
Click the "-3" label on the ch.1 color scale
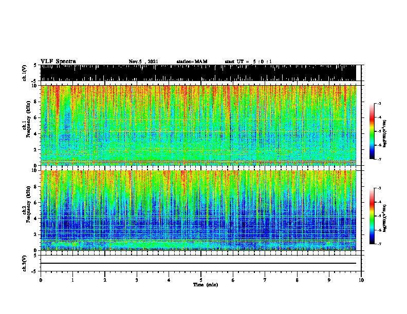coord(379,104)
